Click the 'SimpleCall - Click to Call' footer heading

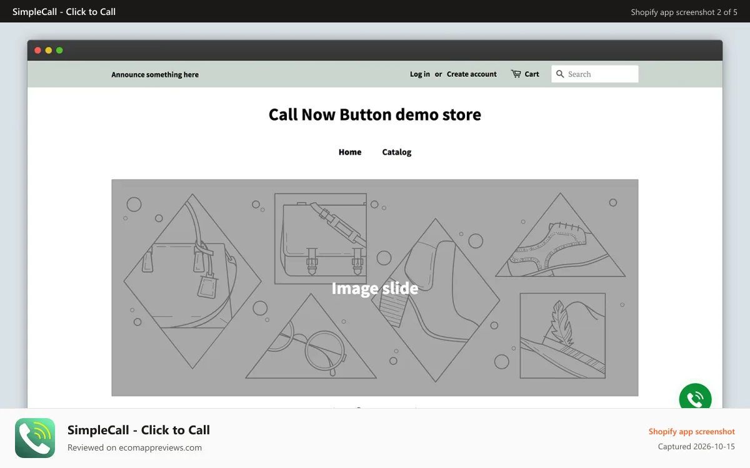pyautogui.click(x=139, y=430)
